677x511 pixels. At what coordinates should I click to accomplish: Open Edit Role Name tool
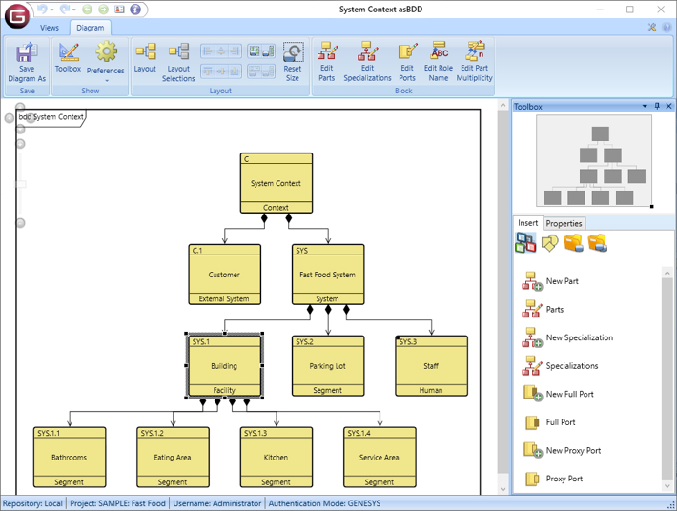[439, 59]
